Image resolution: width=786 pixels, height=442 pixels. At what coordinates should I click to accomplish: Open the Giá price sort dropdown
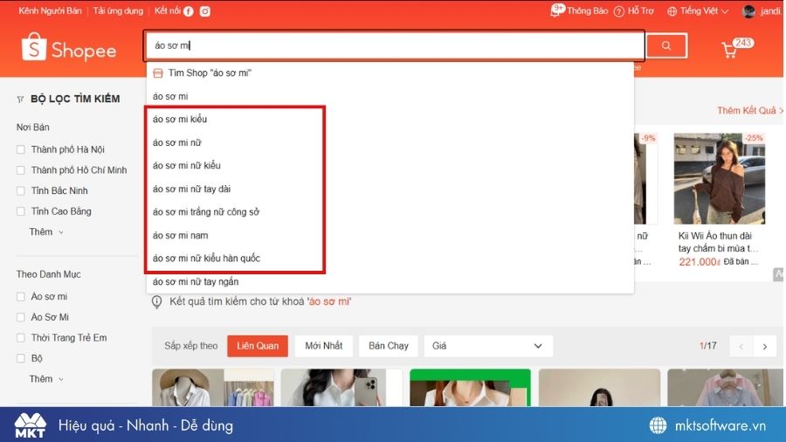488,346
